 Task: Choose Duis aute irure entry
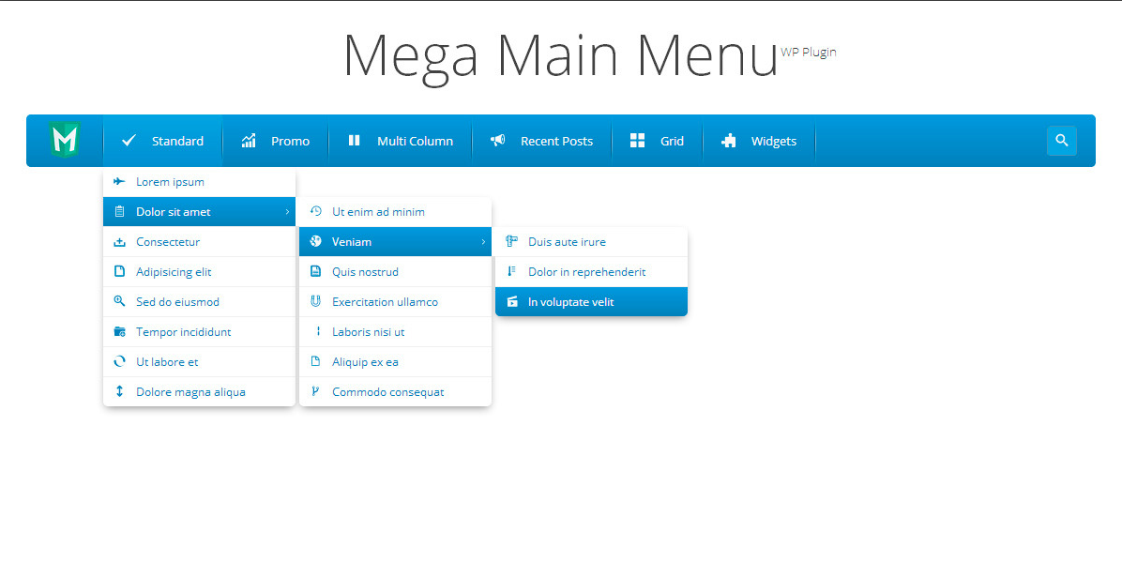click(x=591, y=242)
